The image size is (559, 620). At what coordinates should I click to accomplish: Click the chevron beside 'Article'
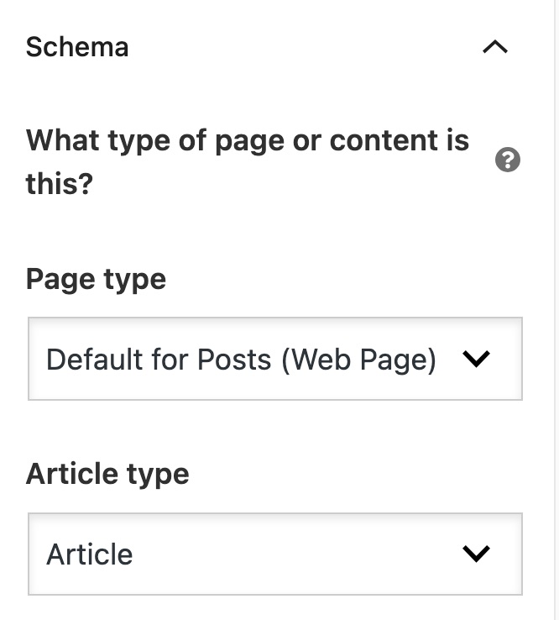point(476,554)
